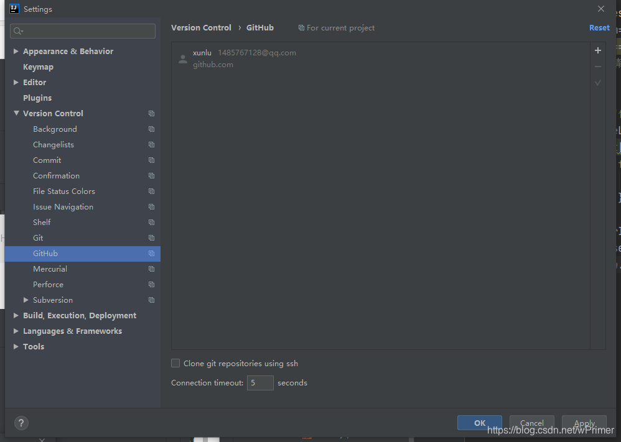Select the xunlu github.com account row
Screen dimensions: 621x442
(380, 58)
